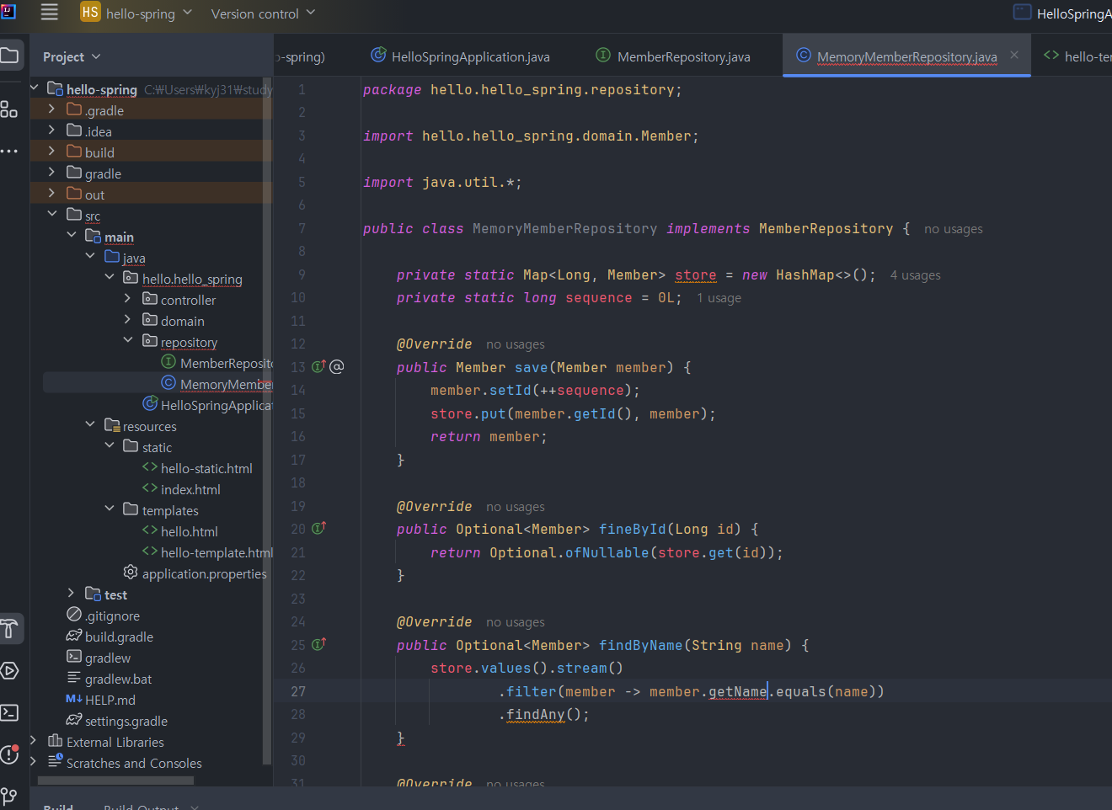Show more tool windows ellipsis
This screenshot has height=810, width=1112.
[x=9, y=152]
